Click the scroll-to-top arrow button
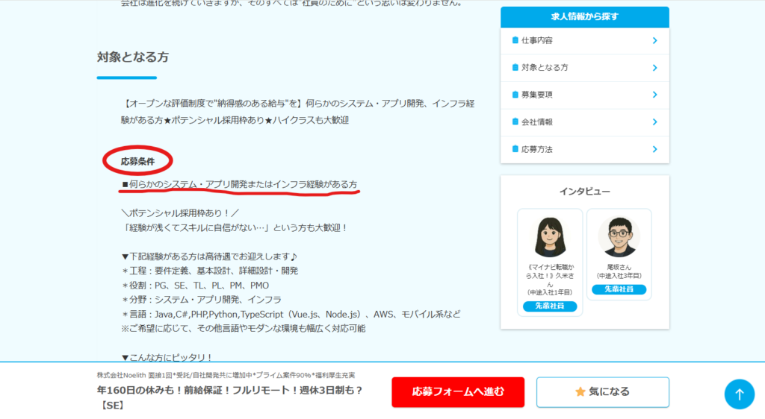This screenshot has height=419, width=765. click(739, 394)
